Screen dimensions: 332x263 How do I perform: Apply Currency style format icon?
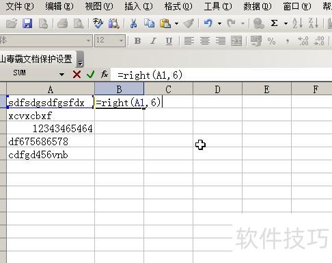point(256,41)
